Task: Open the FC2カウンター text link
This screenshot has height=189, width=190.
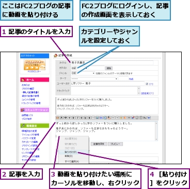Action: point(35,72)
